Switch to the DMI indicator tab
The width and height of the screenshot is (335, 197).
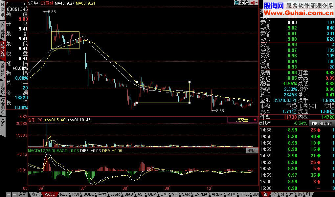point(164,194)
